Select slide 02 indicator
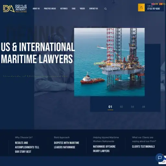The width and height of the screenshot is (166, 166). tap(121, 107)
